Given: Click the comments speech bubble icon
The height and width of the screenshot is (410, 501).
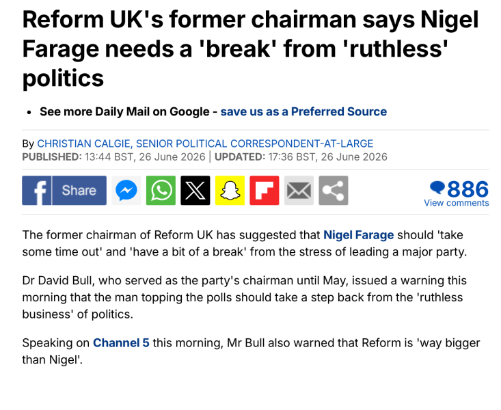Looking at the screenshot, I should [437, 188].
